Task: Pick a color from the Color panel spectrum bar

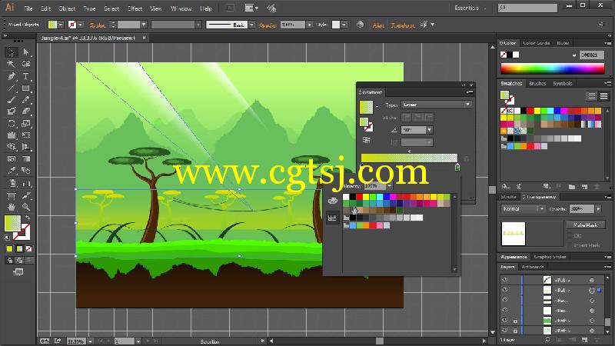Action: 552,69
